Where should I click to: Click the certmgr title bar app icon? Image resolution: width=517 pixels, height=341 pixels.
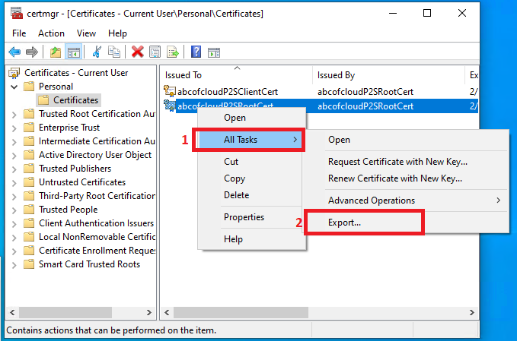(17, 13)
